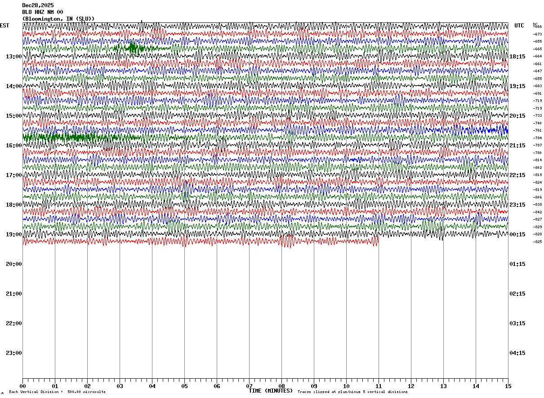This screenshot has height=398, width=544.
Task: Click the 14:00 EST time label
Action: 14,86
